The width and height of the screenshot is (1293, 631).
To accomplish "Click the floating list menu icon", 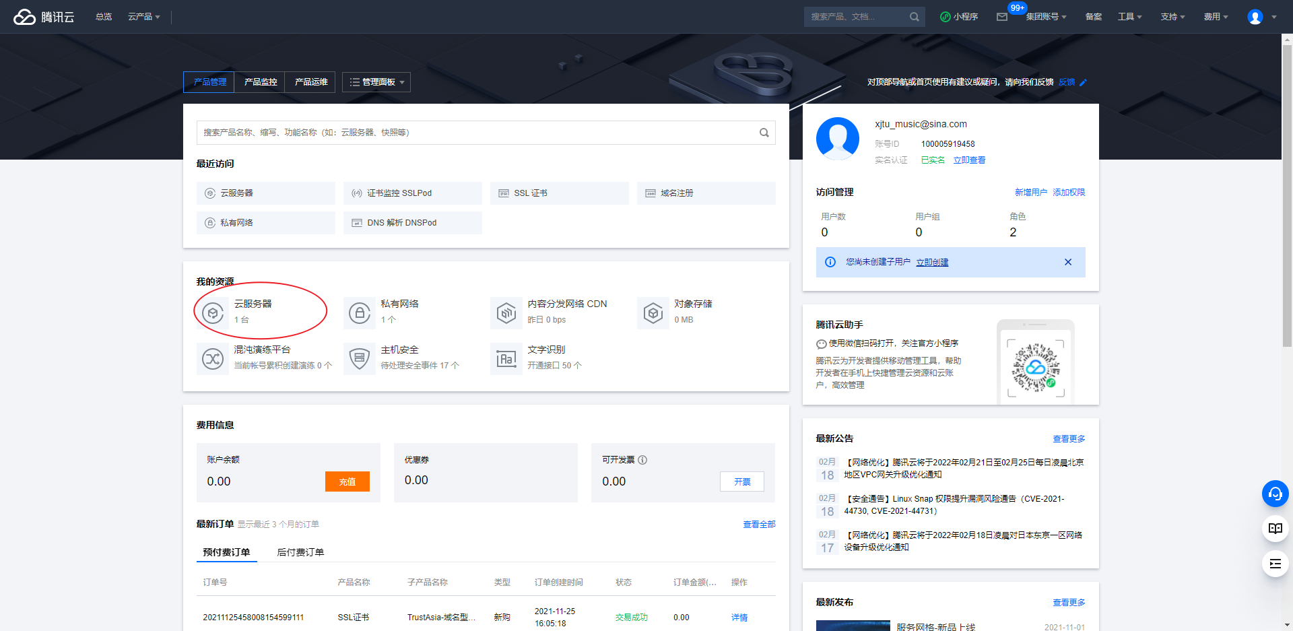I will [1275, 564].
